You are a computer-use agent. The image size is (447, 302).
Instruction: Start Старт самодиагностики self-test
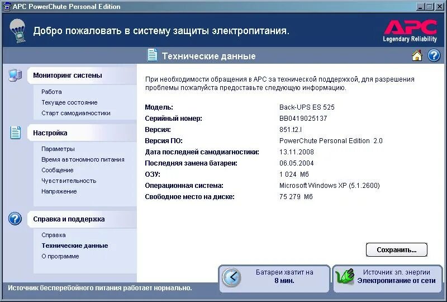click(x=76, y=113)
